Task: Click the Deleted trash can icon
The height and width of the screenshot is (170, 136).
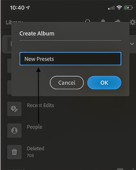Action: [x=14, y=152]
